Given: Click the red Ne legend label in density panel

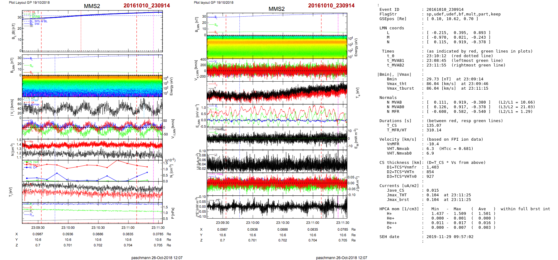Looking at the screenshot, I should tap(31, 142).
